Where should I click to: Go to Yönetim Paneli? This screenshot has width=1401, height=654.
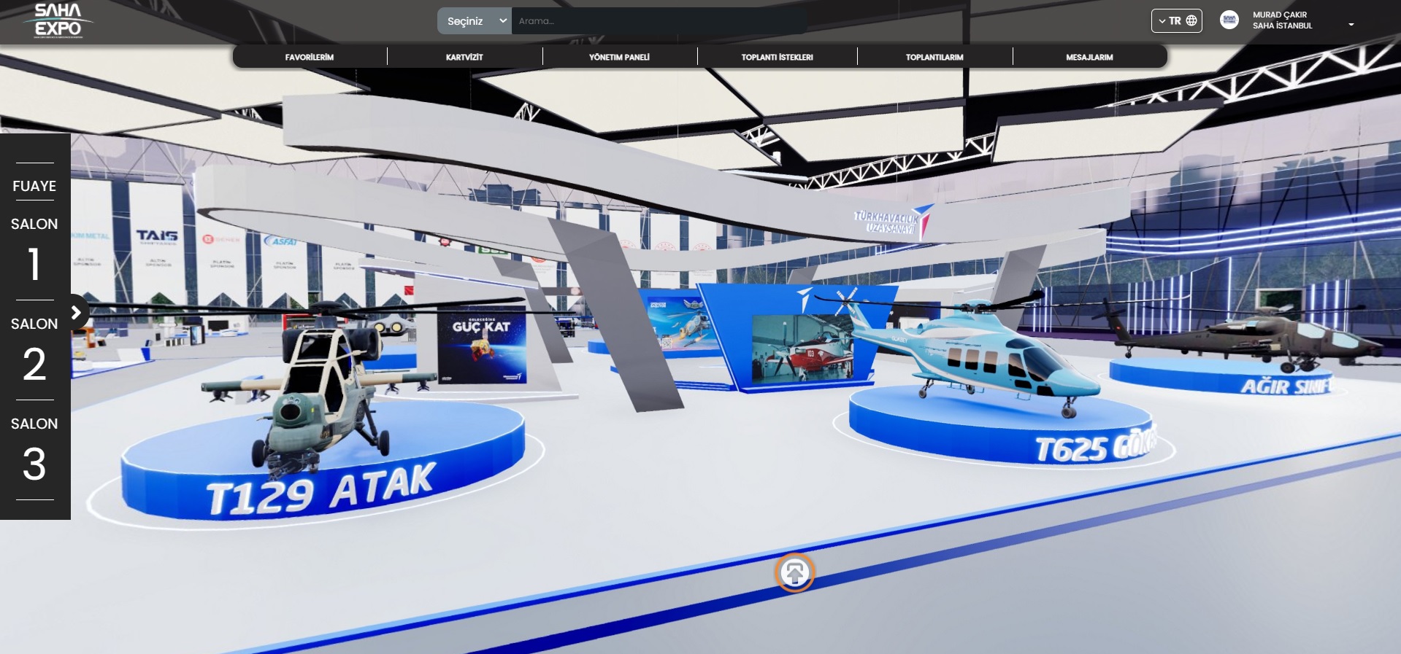tap(619, 57)
